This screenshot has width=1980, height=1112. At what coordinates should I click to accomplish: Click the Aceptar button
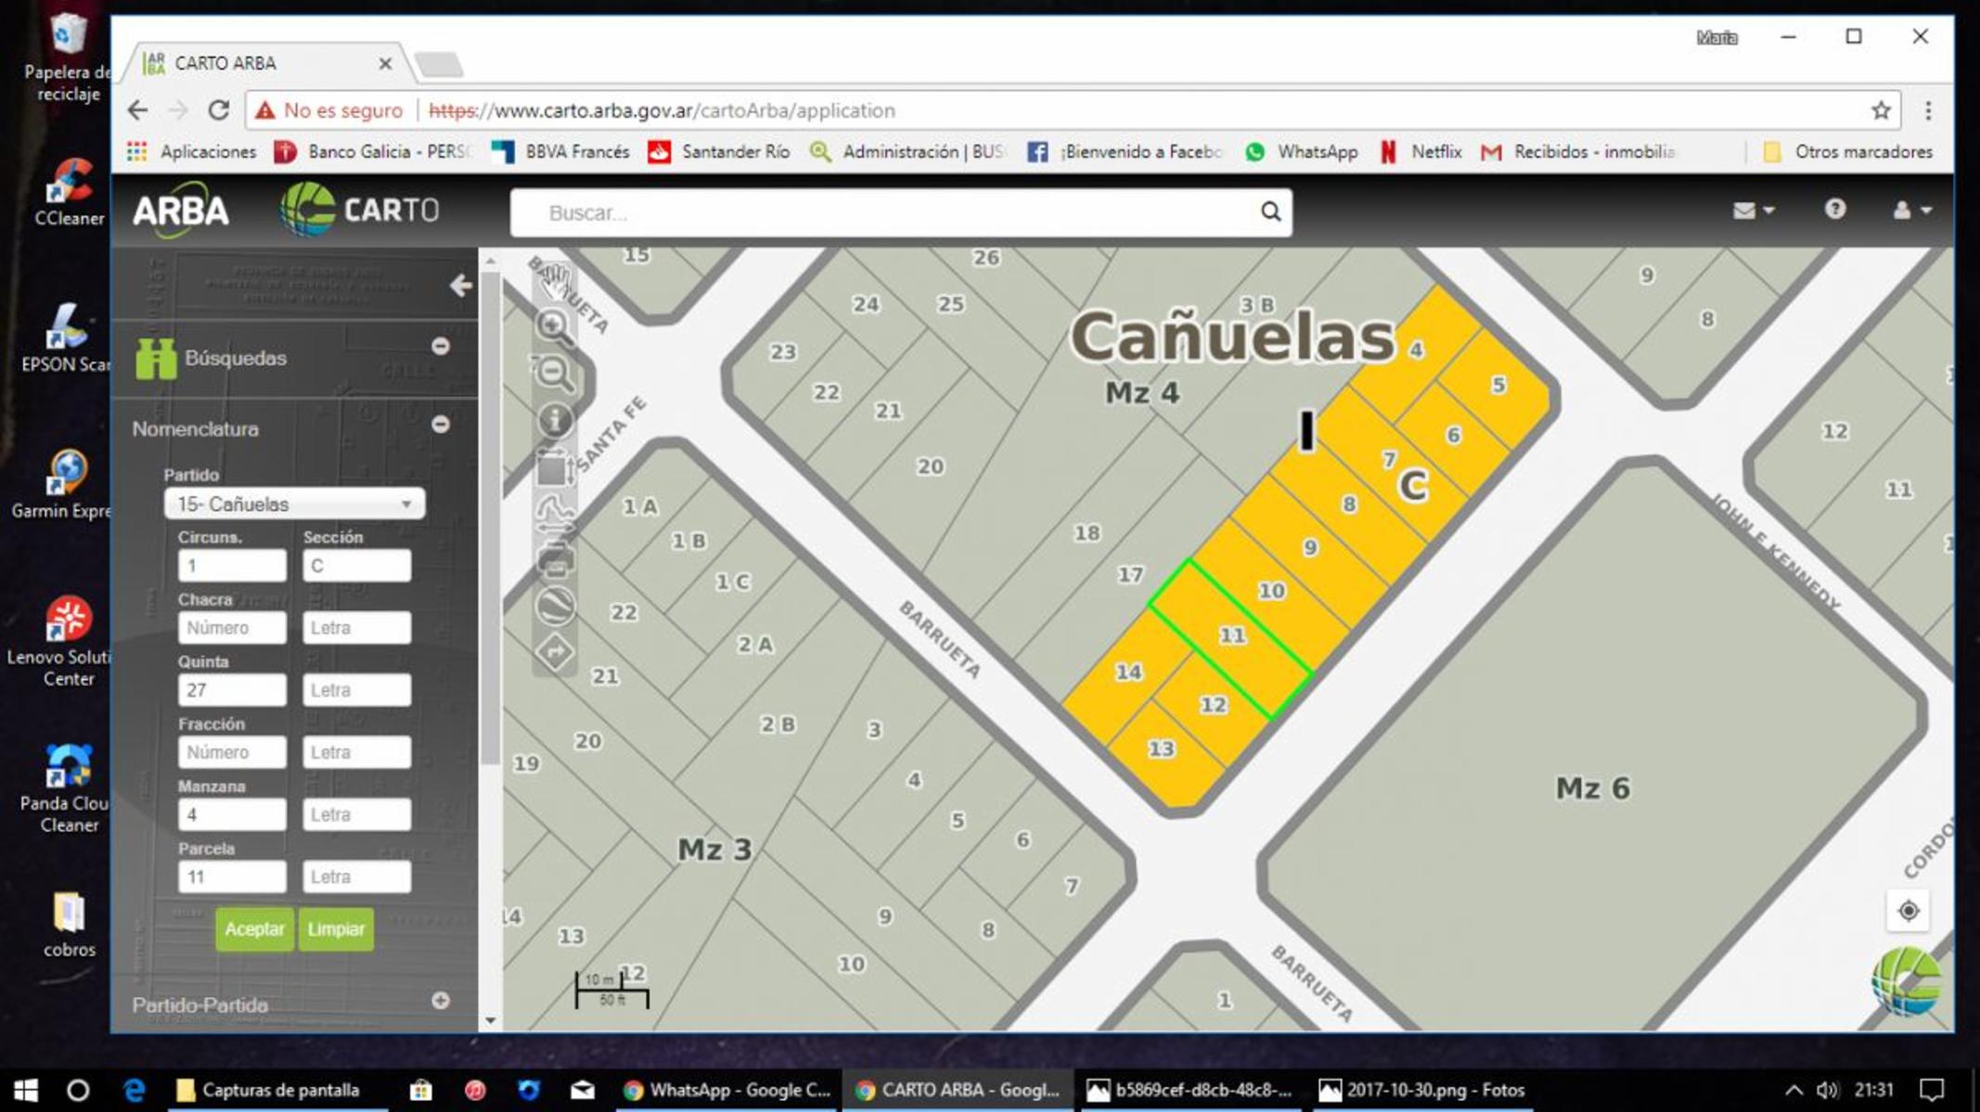click(254, 928)
